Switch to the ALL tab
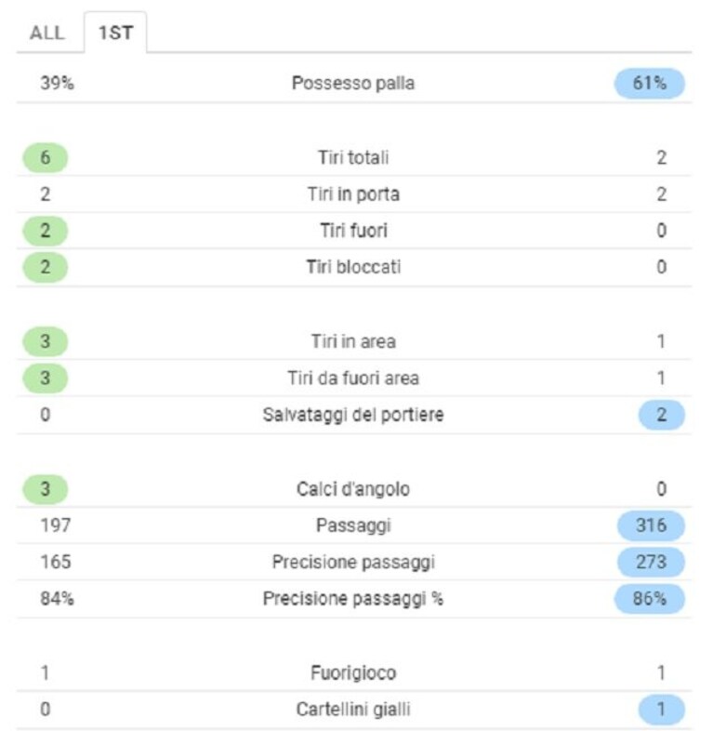Viewport: 713px width, 731px height. [x=47, y=33]
